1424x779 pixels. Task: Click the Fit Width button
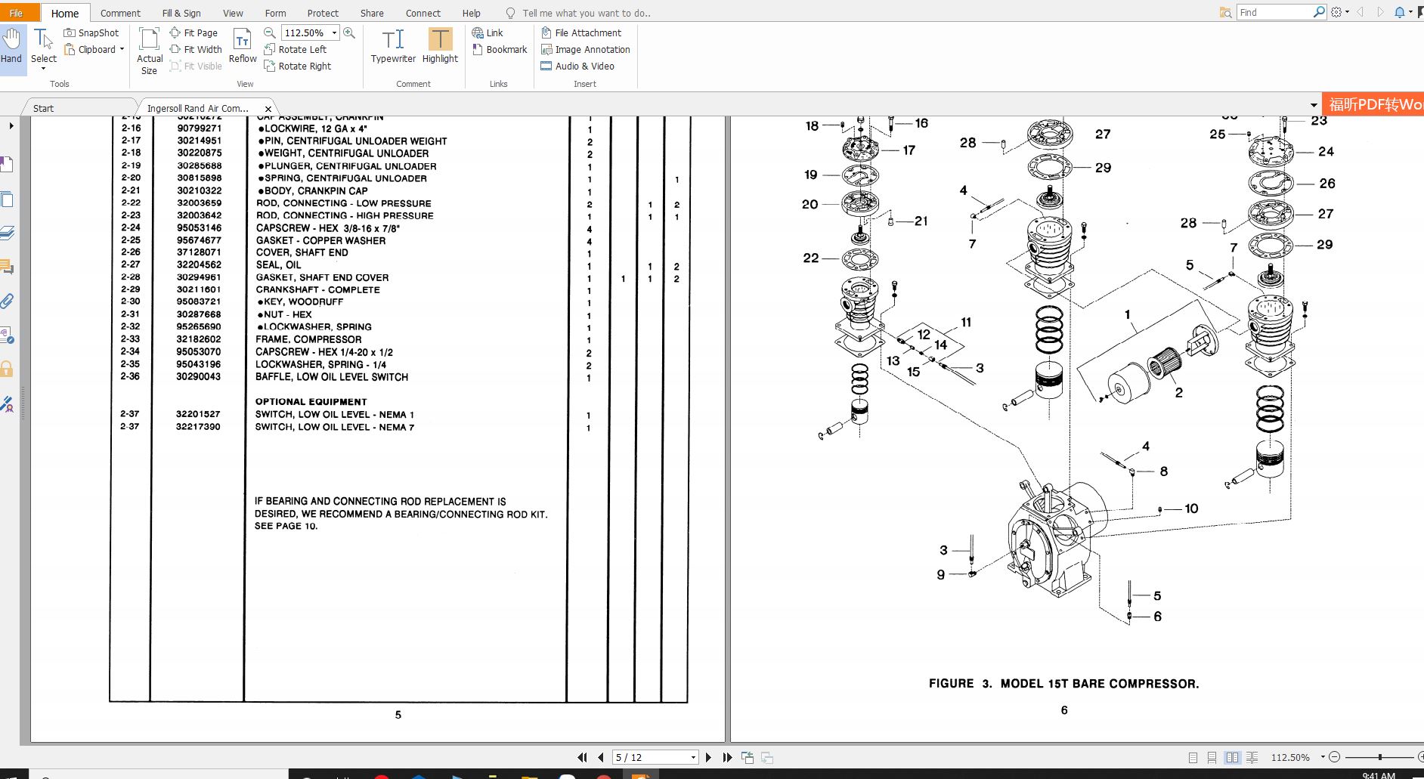point(196,49)
